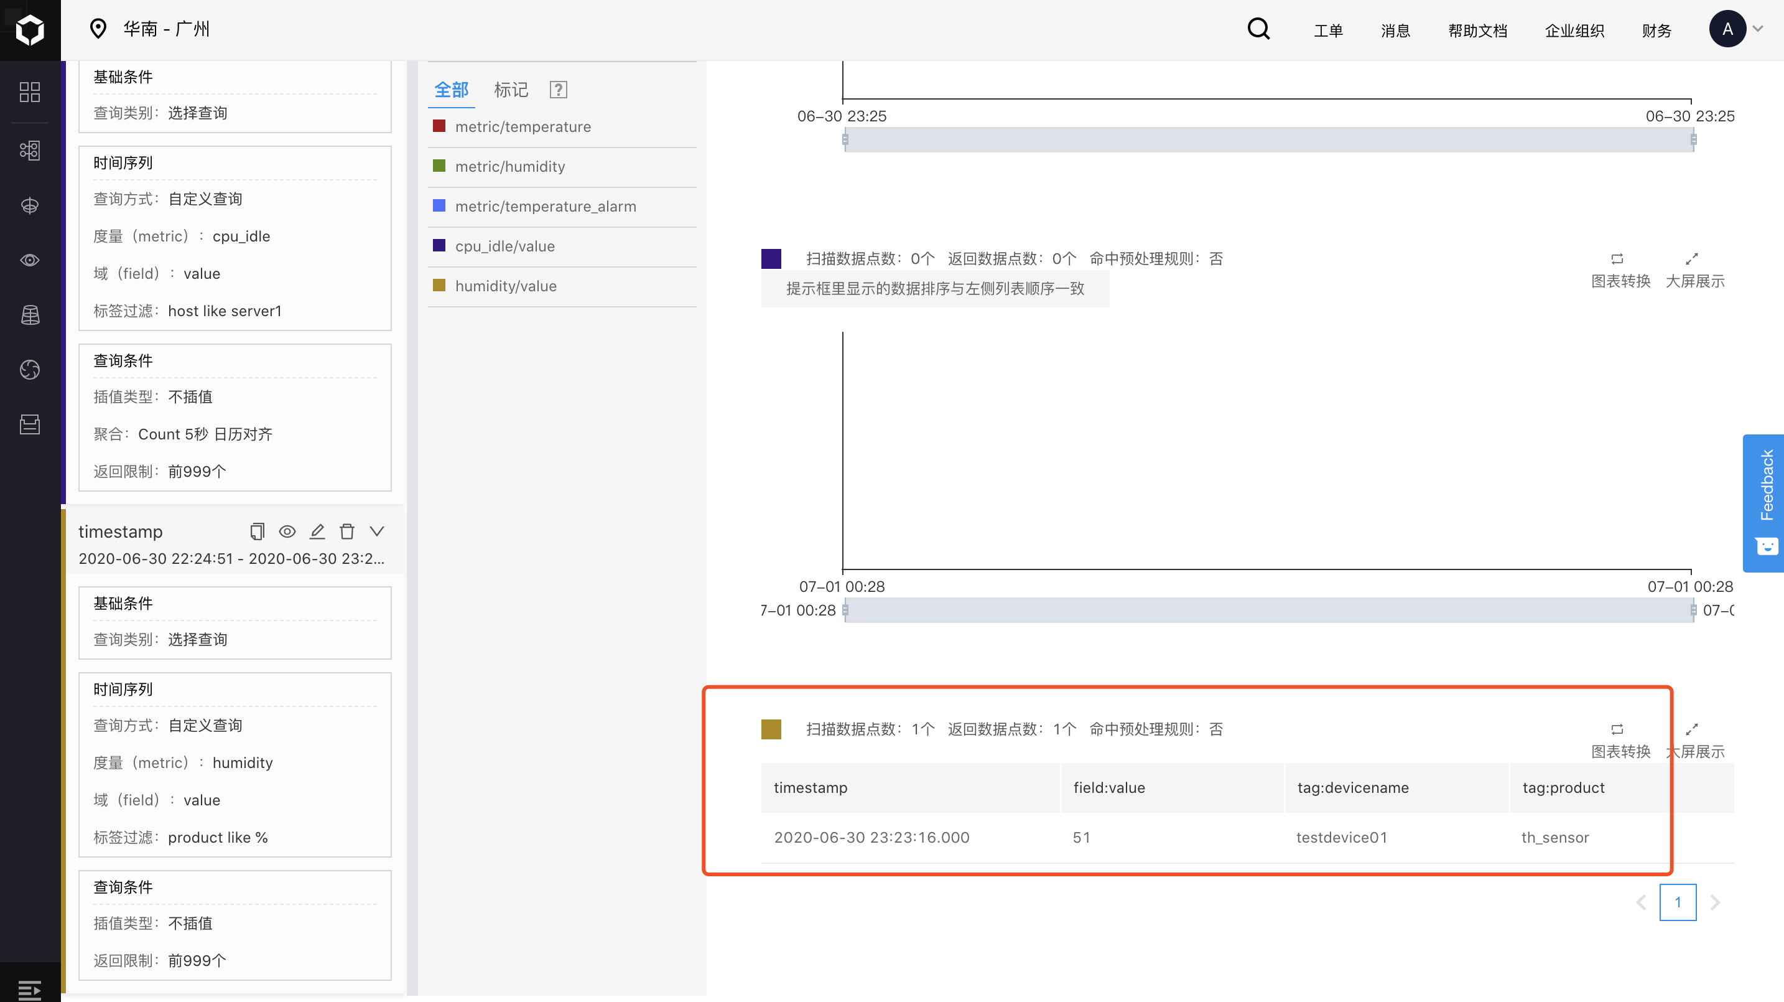Click 大屏展示 icon for cpu_idle chart
Image resolution: width=1784 pixels, height=1002 pixels.
tap(1692, 259)
